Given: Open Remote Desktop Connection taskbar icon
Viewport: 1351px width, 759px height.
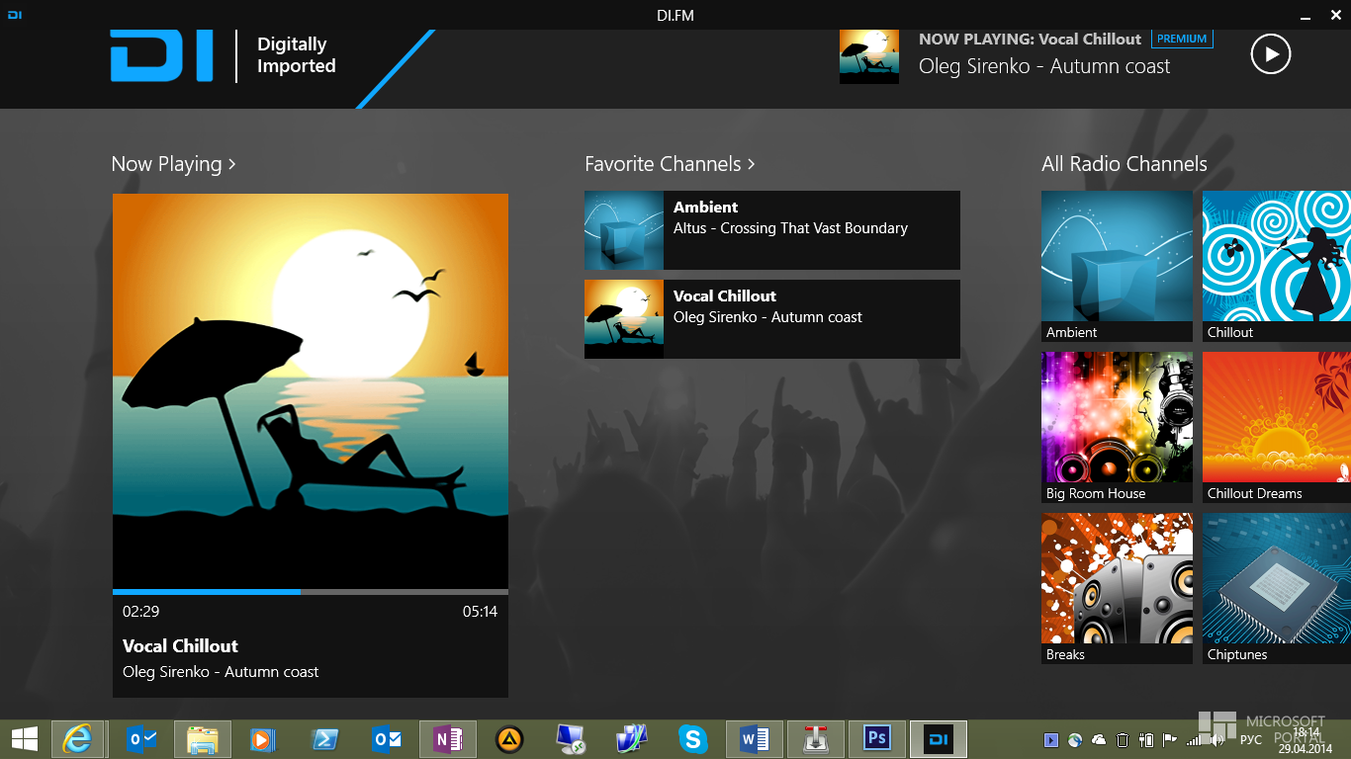Looking at the screenshot, I should 571,739.
